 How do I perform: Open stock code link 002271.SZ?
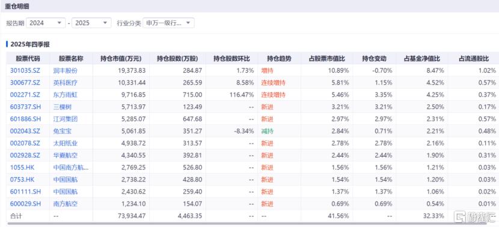point(25,95)
